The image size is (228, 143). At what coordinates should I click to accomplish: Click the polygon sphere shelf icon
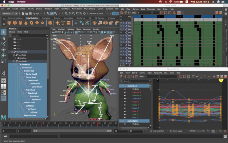coord(9,23)
